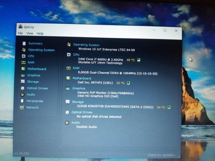Click the CPU temperature indicator icon
Viewport: 215px width, 161px height.
pyautogui.click(x=138, y=60)
